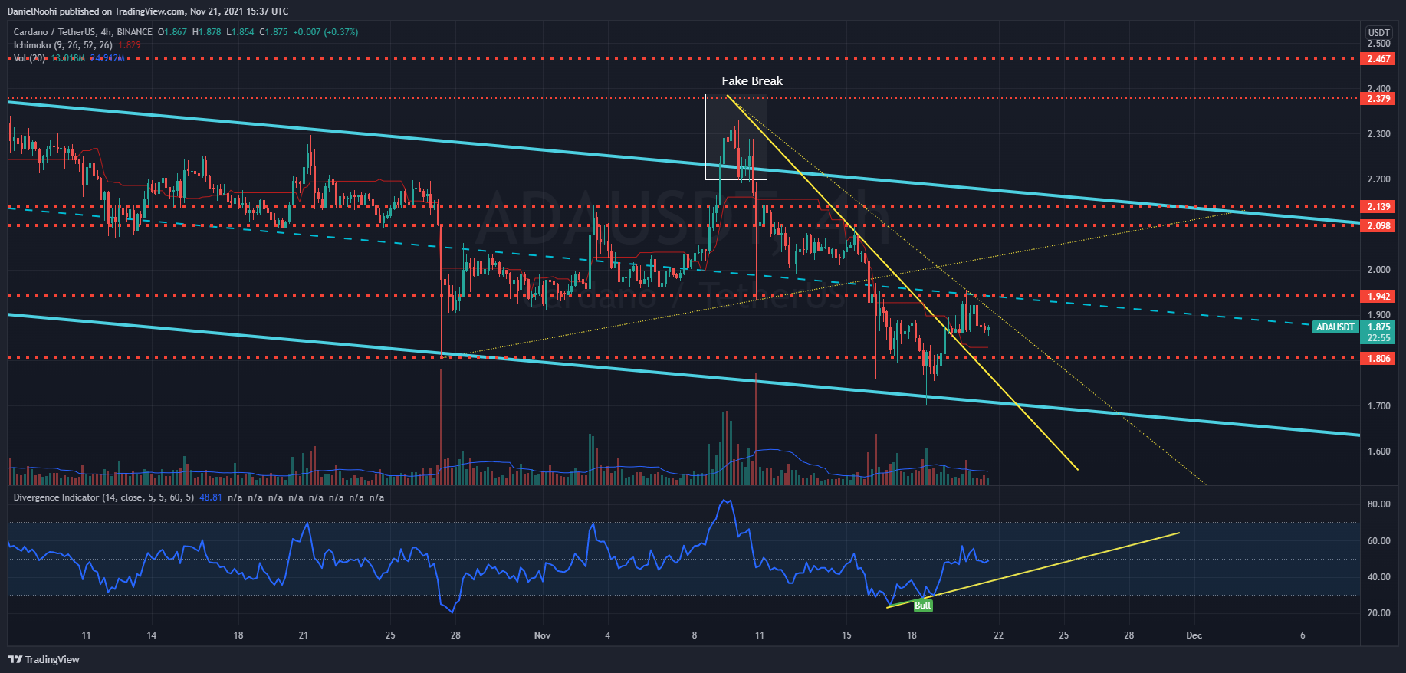Click the Ichimoku (9, 26, 52, 26) legend
The width and height of the screenshot is (1406, 673).
click(63, 45)
